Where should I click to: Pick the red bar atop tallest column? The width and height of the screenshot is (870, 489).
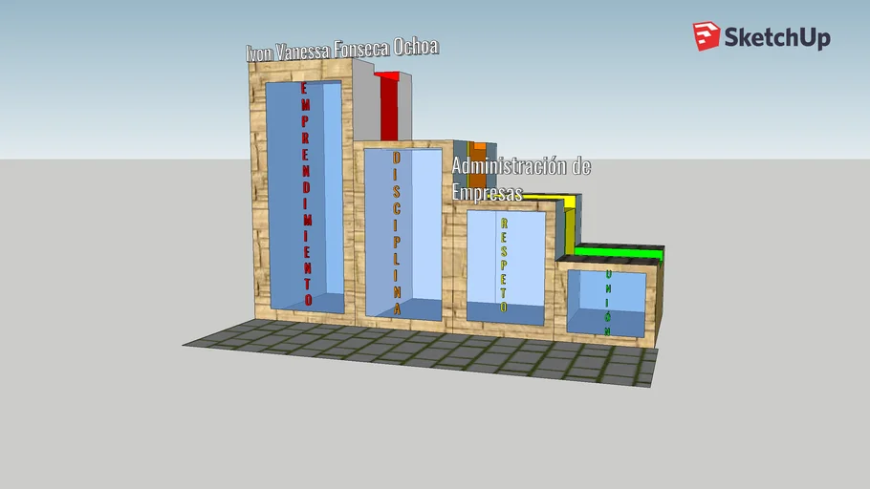click(x=388, y=105)
